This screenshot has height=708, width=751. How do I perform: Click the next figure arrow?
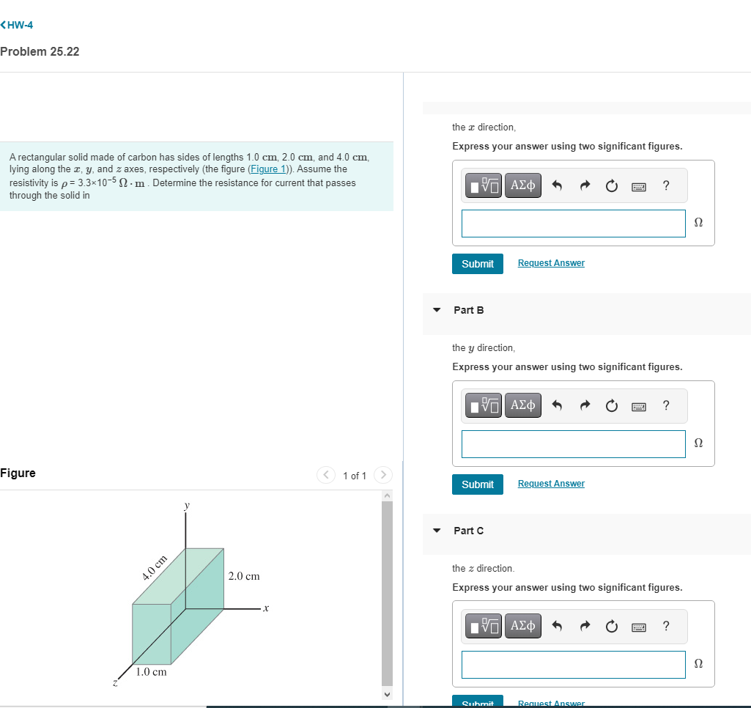tap(382, 475)
